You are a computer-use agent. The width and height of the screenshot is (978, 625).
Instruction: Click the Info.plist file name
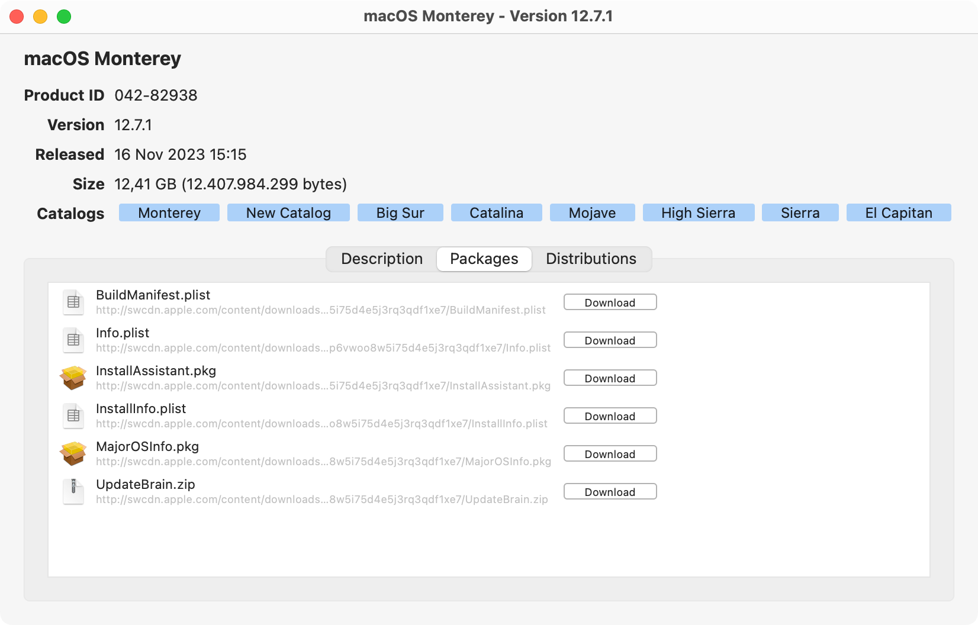pos(123,333)
